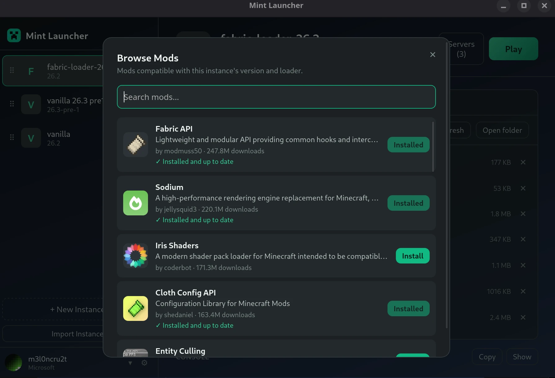Click the New Instance button
Image resolution: width=555 pixels, height=378 pixels.
click(53, 309)
